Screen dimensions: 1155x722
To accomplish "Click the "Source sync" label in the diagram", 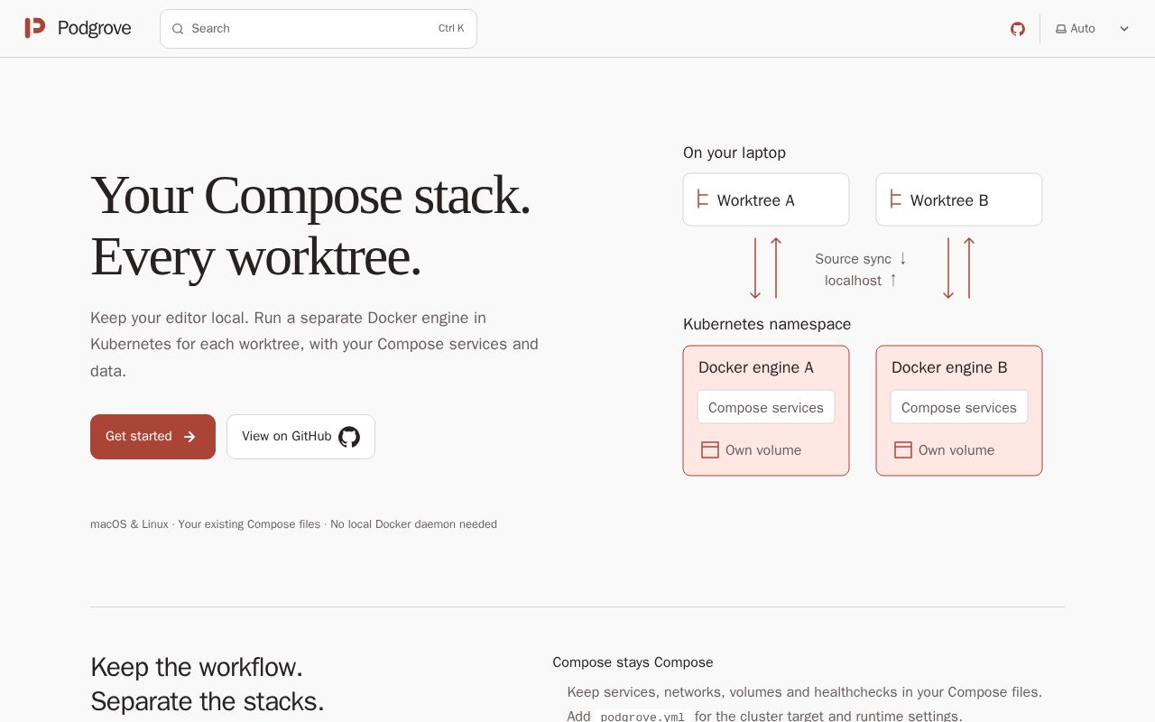I will [x=853, y=259].
